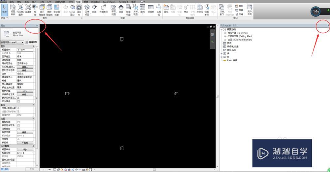Select 修订 (Revisions) tool
Image resolution: width=330 pixels, height=172 pixels.
coord(186,9)
